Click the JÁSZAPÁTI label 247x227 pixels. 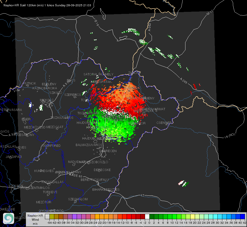click(x=14, y=157)
